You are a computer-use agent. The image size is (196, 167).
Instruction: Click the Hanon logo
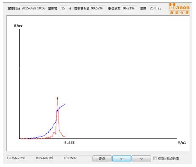[179, 9]
